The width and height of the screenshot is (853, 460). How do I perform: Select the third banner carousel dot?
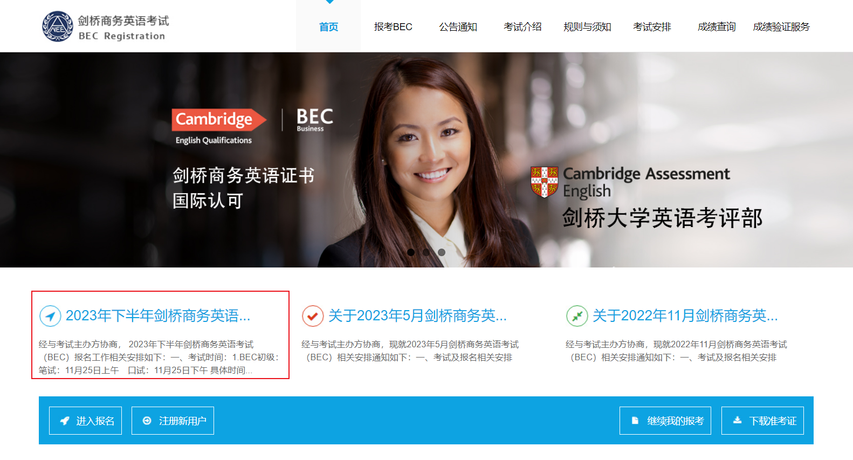[x=442, y=252]
